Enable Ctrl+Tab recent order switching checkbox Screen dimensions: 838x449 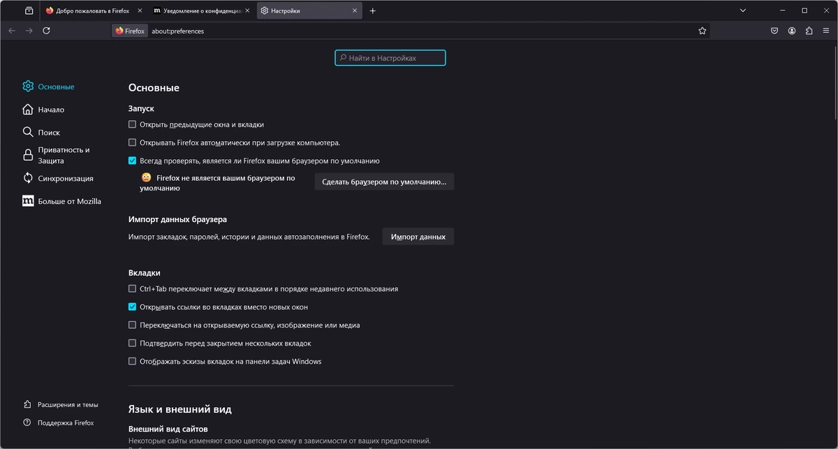133,288
